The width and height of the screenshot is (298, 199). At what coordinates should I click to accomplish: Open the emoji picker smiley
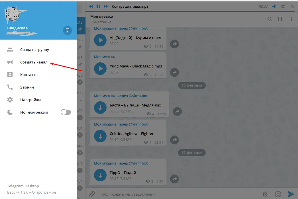point(278,194)
